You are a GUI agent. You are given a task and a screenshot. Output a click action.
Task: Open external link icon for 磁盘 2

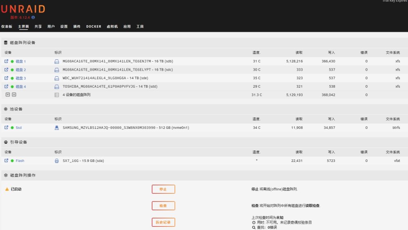[x=6, y=69]
